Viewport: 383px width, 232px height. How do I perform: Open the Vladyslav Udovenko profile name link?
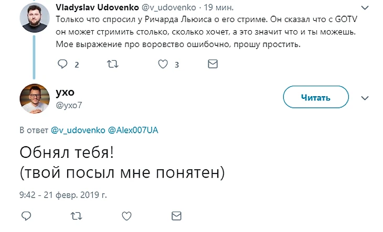[95, 7]
